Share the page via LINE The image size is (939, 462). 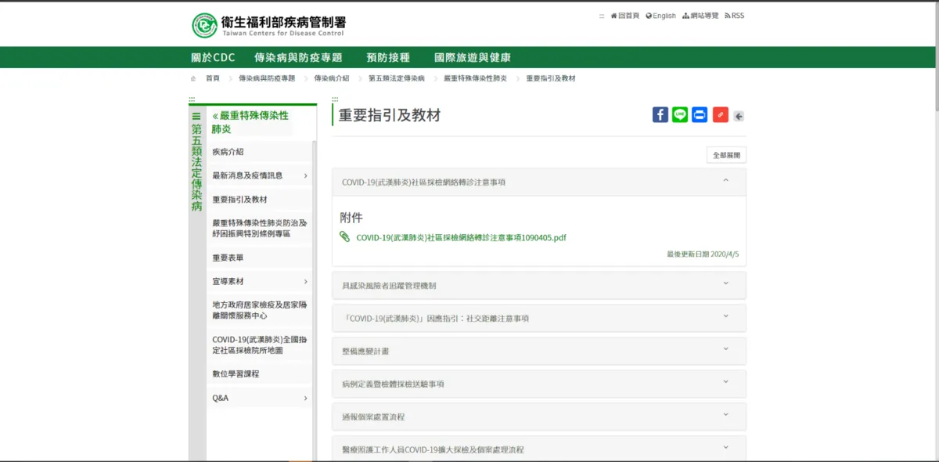680,115
